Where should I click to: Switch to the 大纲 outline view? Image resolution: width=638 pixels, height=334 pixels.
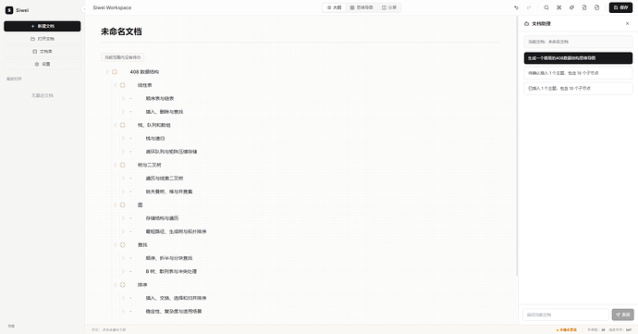(x=334, y=7)
